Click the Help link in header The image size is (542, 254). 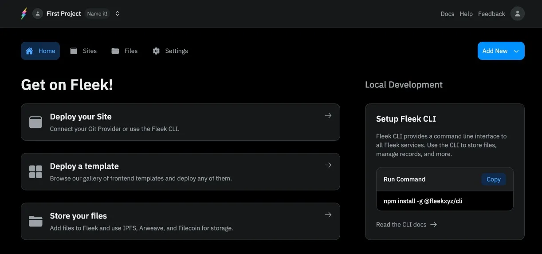(466, 14)
